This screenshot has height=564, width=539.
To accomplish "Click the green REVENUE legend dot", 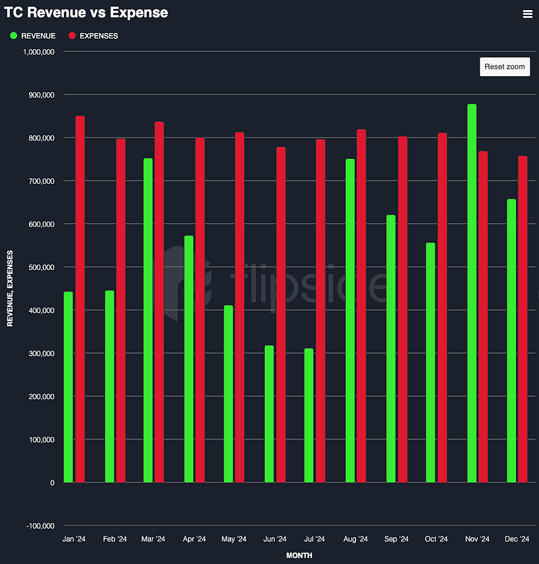I will (x=13, y=36).
